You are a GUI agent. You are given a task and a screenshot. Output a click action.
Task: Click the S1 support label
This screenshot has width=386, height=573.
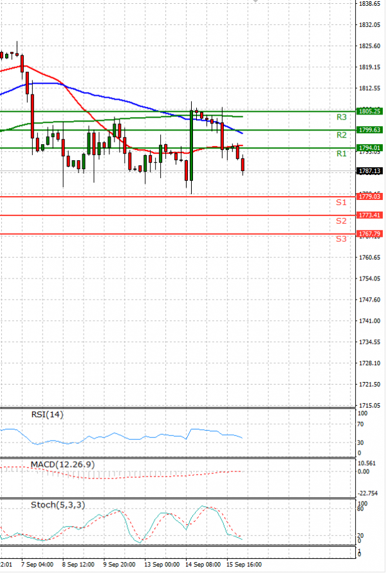[x=341, y=202]
